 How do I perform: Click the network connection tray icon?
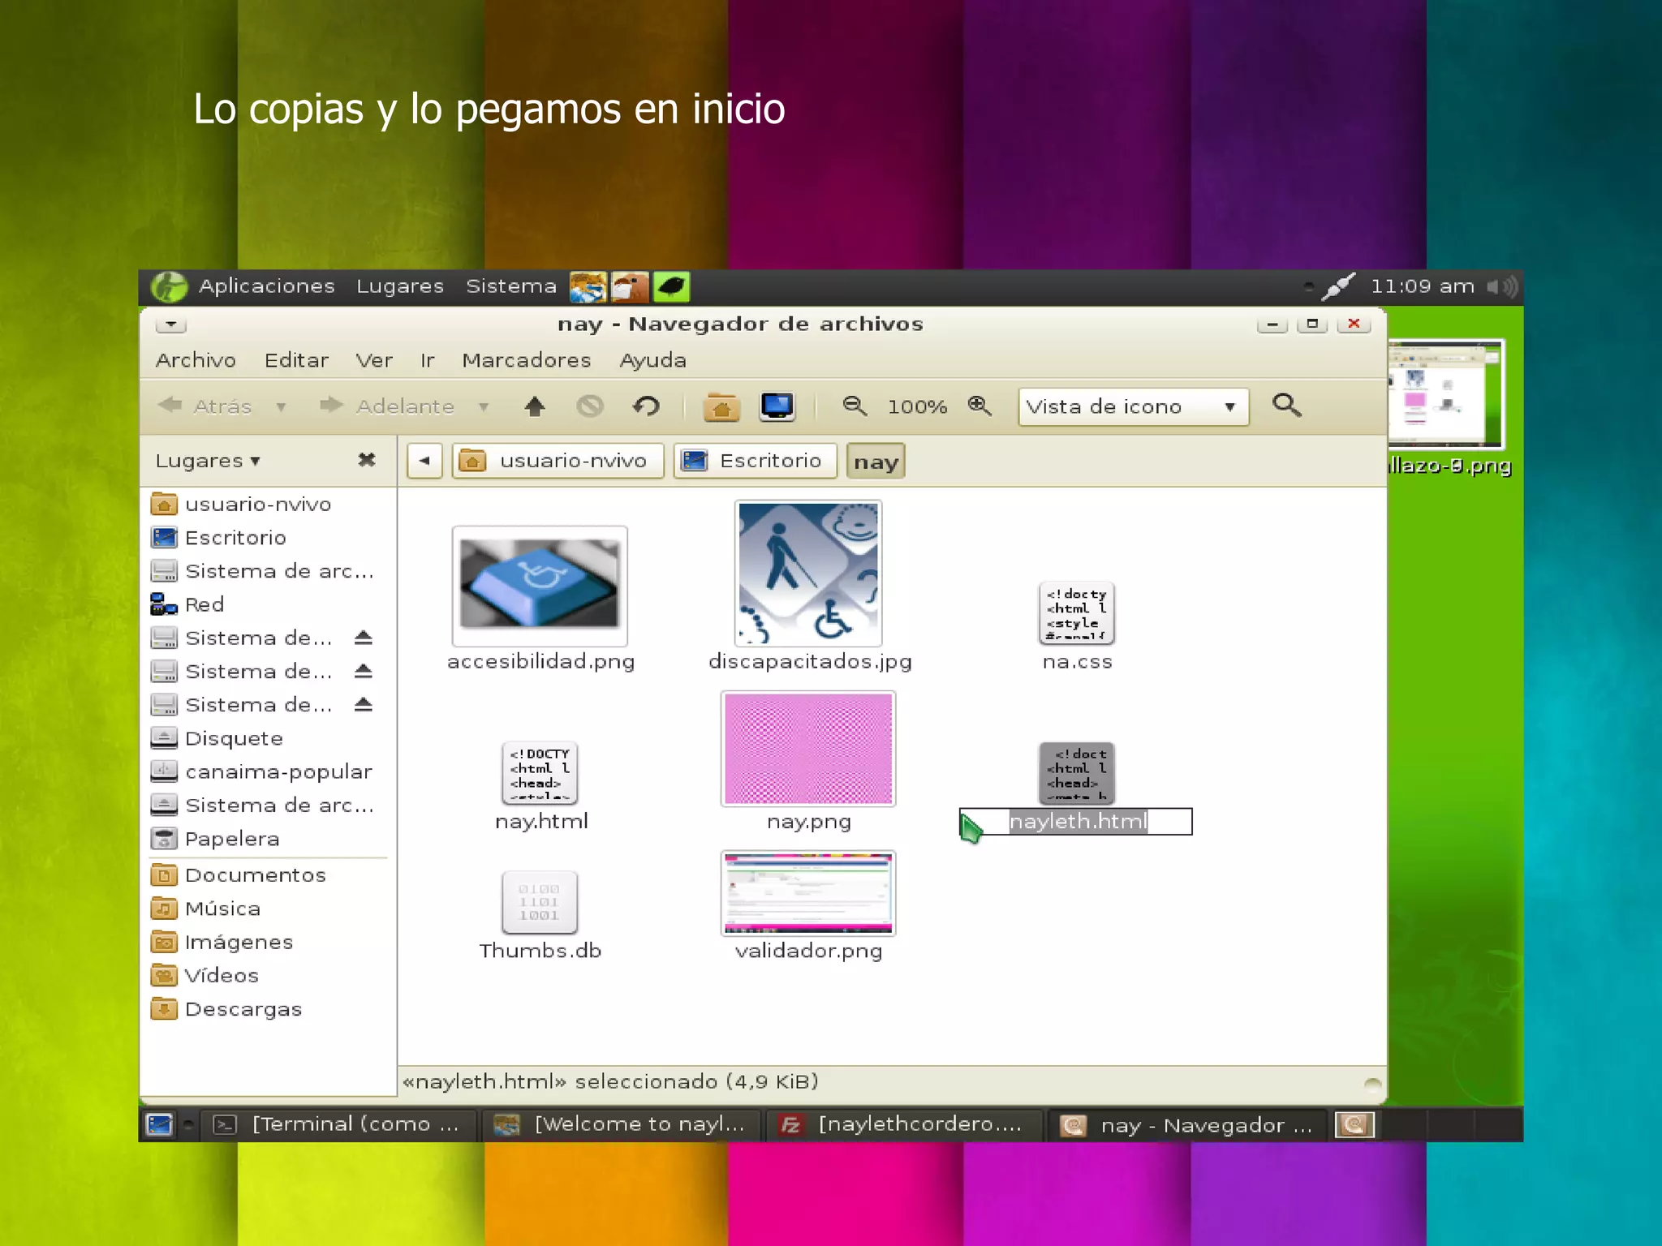[x=1337, y=286]
